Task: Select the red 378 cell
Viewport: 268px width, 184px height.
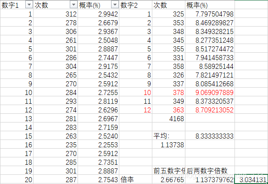Action: coord(168,92)
